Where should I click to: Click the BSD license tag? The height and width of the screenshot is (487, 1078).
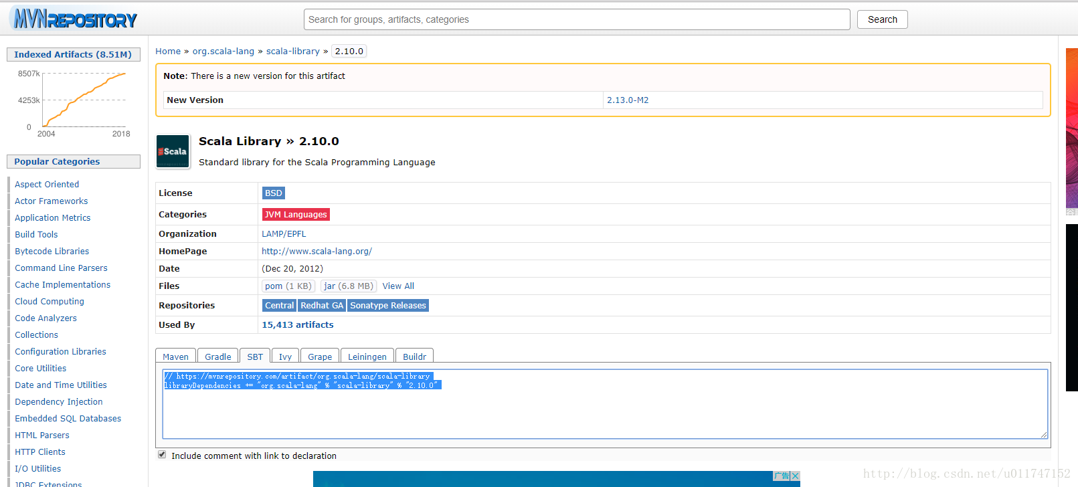click(273, 193)
